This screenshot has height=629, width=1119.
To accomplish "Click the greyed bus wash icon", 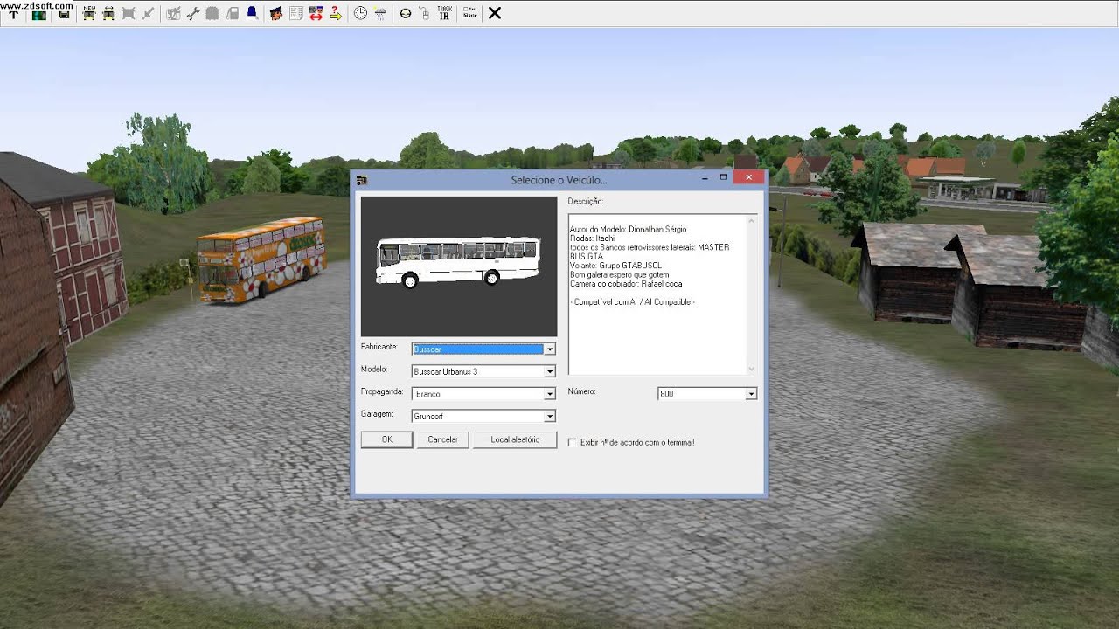I will click(212, 13).
